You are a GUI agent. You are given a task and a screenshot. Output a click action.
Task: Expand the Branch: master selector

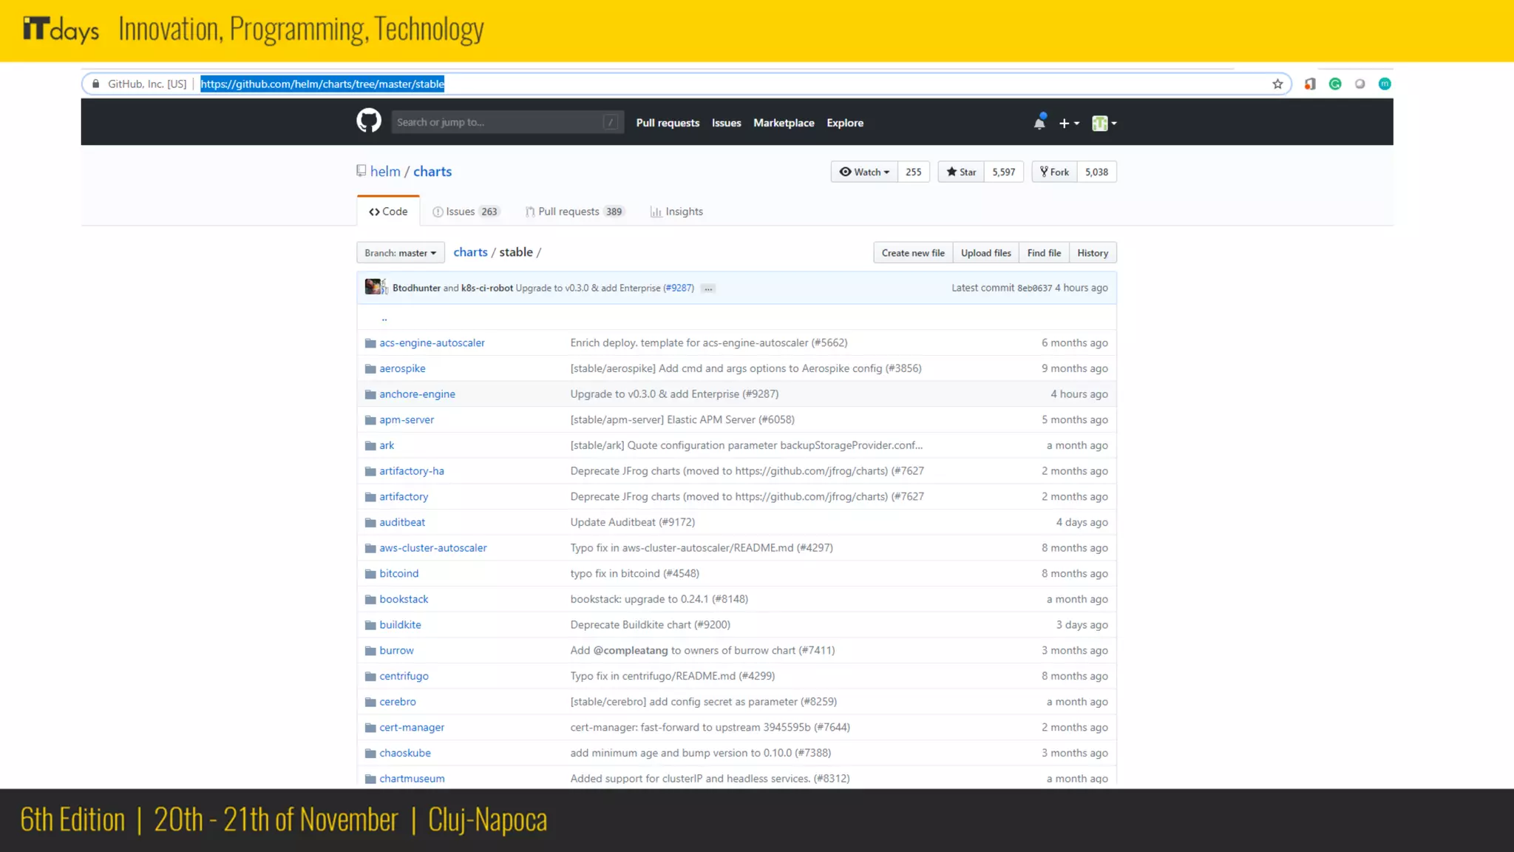(400, 253)
